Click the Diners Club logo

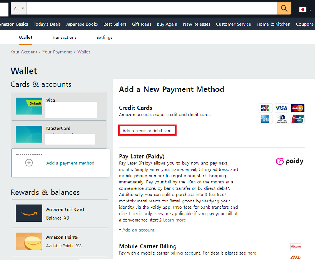[x=282, y=119]
